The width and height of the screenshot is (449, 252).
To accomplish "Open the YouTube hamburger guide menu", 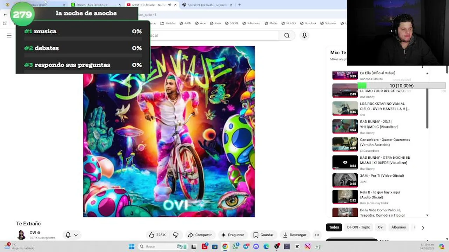I will pos(9,35).
